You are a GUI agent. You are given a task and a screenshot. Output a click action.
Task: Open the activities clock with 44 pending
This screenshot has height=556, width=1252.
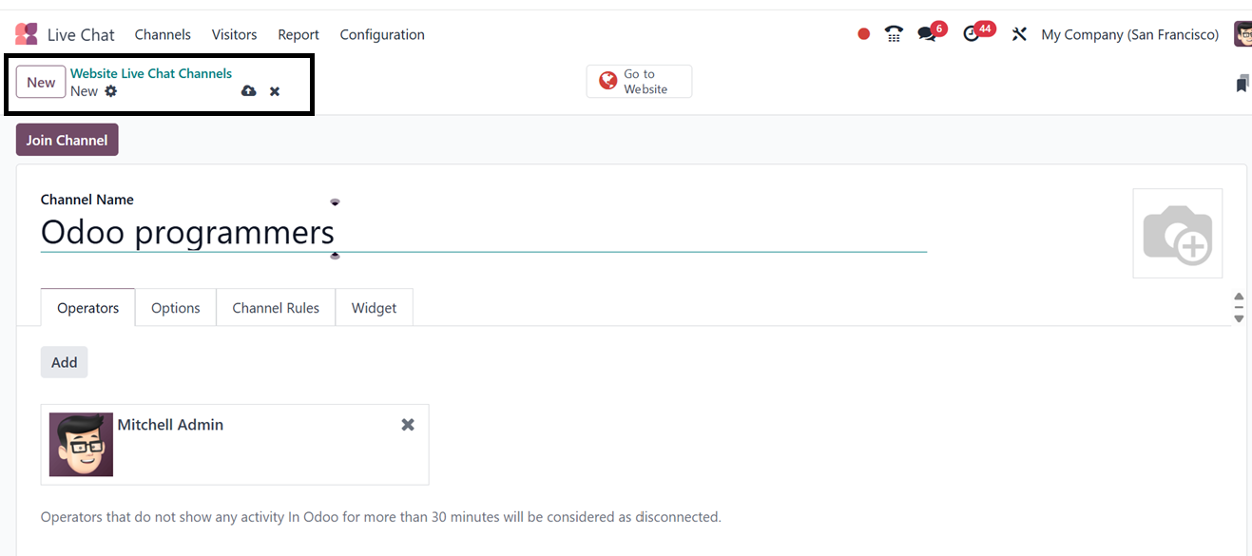point(973,34)
